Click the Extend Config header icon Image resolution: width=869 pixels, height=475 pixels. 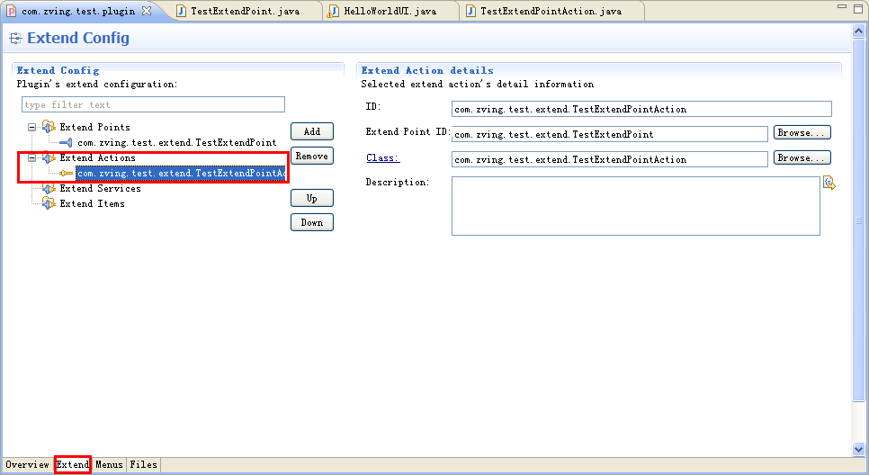click(15, 39)
